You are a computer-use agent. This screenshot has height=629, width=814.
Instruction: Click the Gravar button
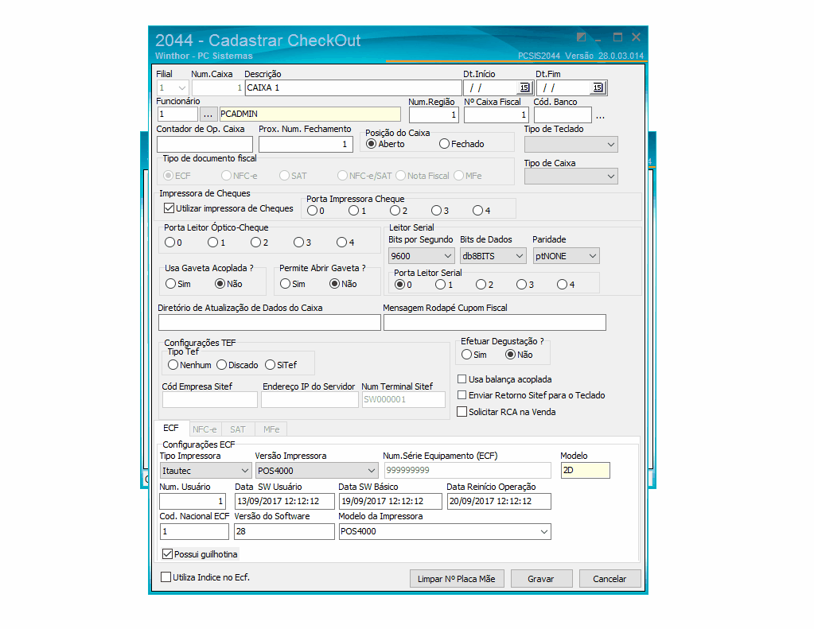click(x=541, y=579)
